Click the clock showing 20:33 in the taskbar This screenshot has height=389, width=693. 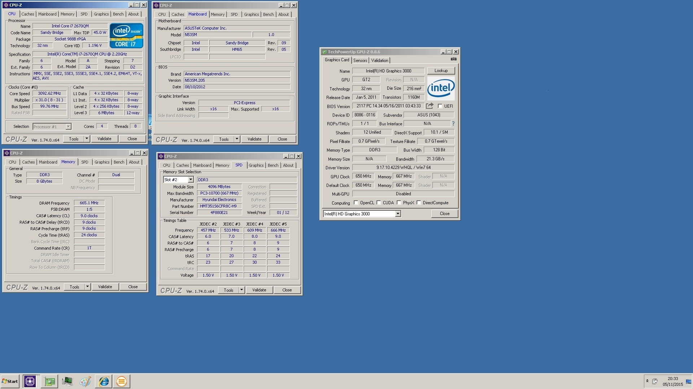click(x=673, y=379)
